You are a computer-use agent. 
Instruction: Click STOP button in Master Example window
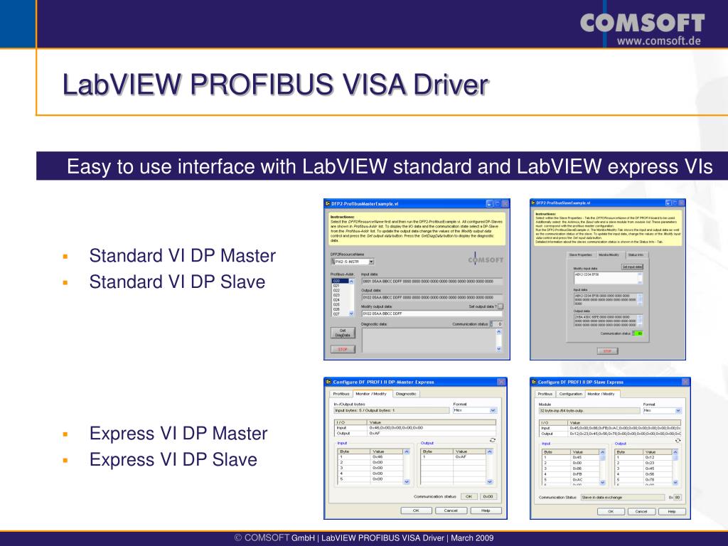click(x=343, y=349)
